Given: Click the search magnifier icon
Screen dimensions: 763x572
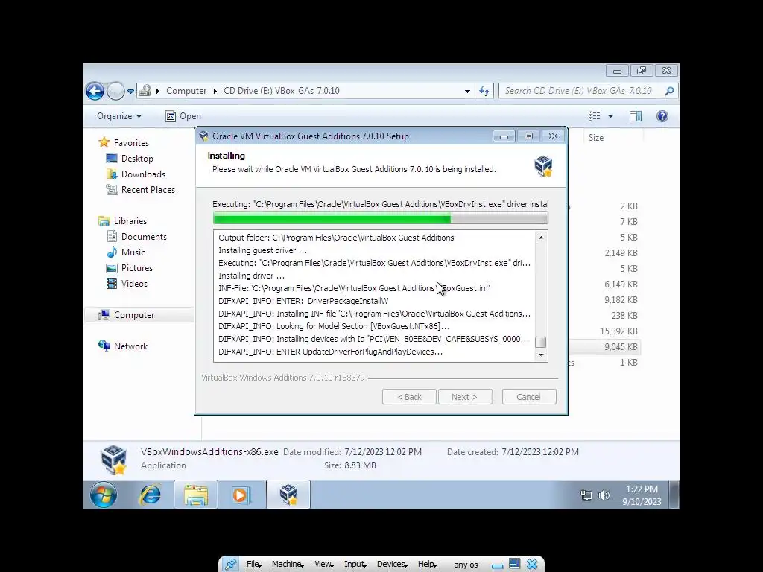Looking at the screenshot, I should 670,91.
